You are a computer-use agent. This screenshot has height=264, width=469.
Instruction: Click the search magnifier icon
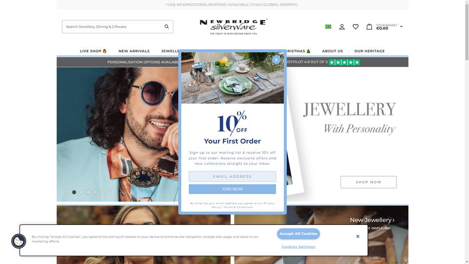click(167, 26)
